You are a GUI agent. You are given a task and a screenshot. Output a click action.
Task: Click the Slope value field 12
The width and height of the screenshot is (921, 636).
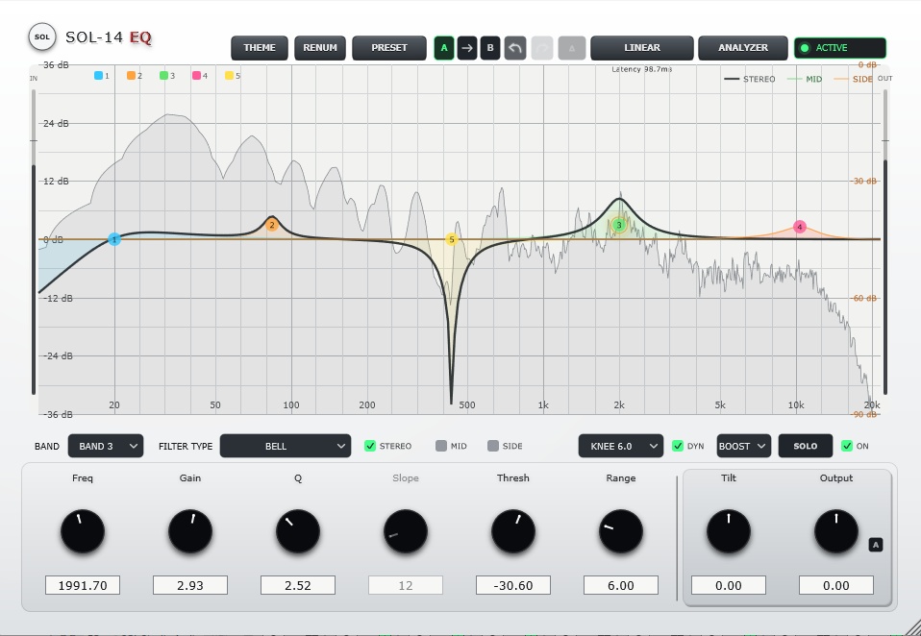(406, 585)
